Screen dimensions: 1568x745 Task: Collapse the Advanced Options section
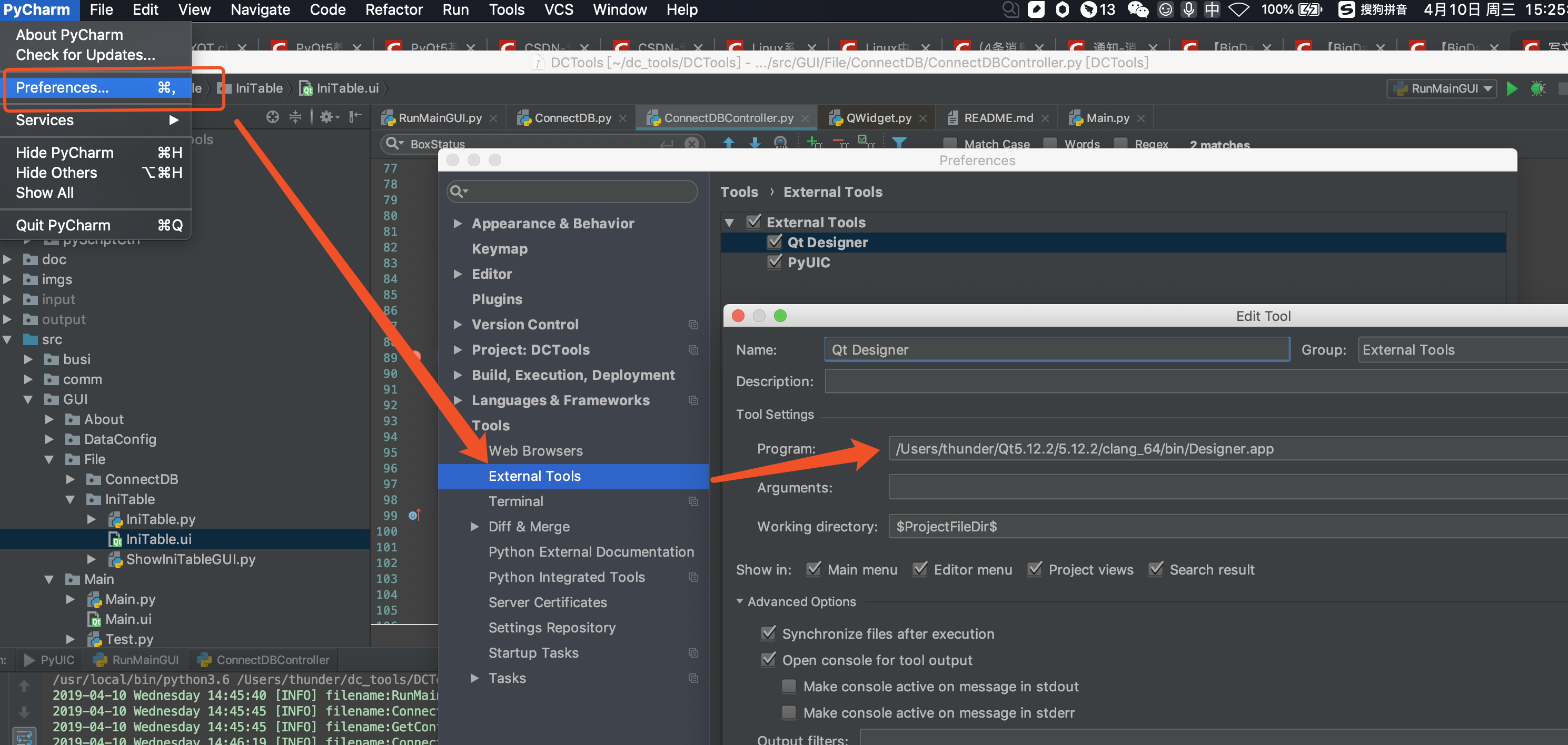740,601
